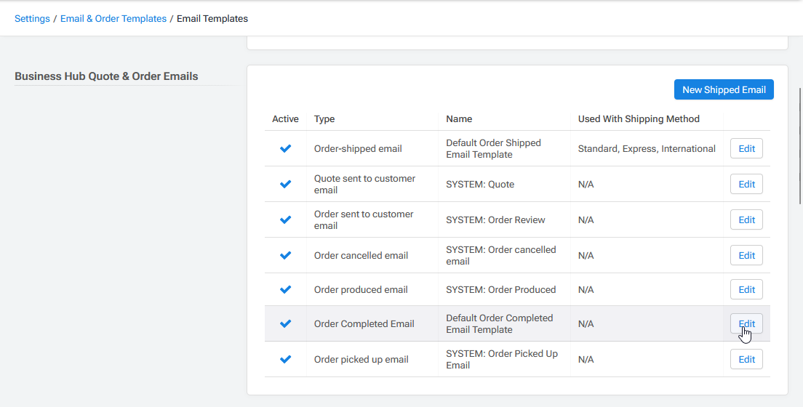Select 'SYSTEM: Order cancelled email' name cell
803x407 pixels.
(x=504, y=255)
